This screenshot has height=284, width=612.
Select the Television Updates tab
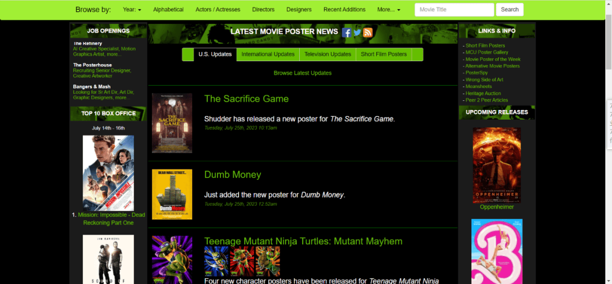tap(328, 54)
